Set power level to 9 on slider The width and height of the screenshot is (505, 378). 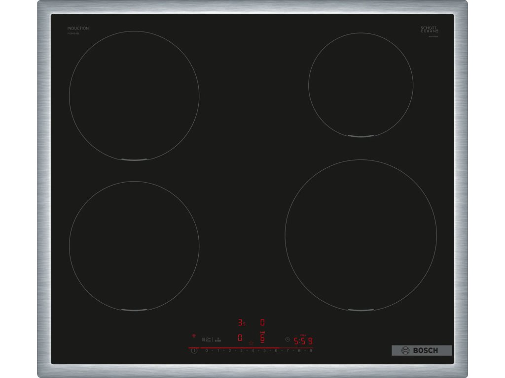311,350
